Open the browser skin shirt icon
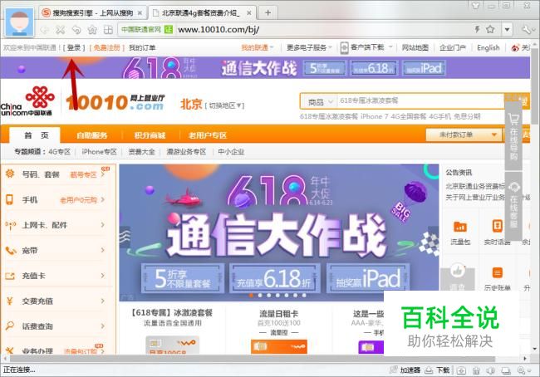The image size is (540, 377). (476, 5)
